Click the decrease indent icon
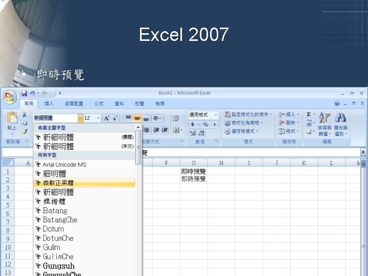This screenshot has width=368, height=276. pos(156,130)
